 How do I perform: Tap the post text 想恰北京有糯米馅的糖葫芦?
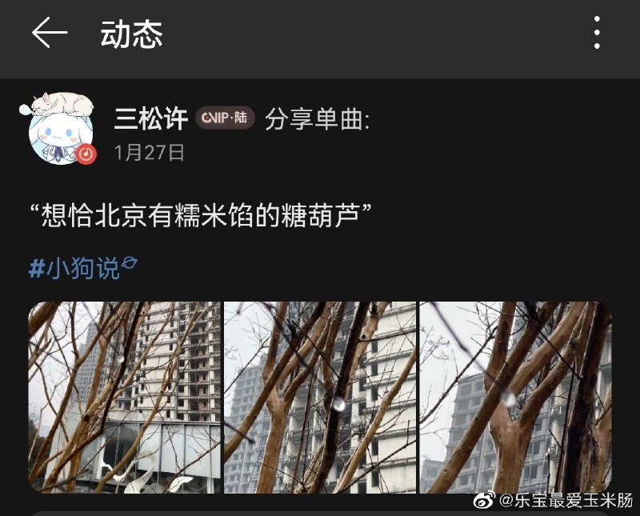click(201, 215)
